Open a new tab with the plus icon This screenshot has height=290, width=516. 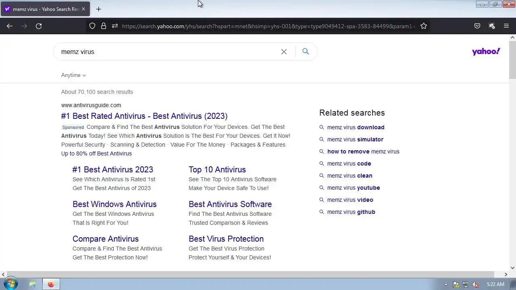pos(98,9)
